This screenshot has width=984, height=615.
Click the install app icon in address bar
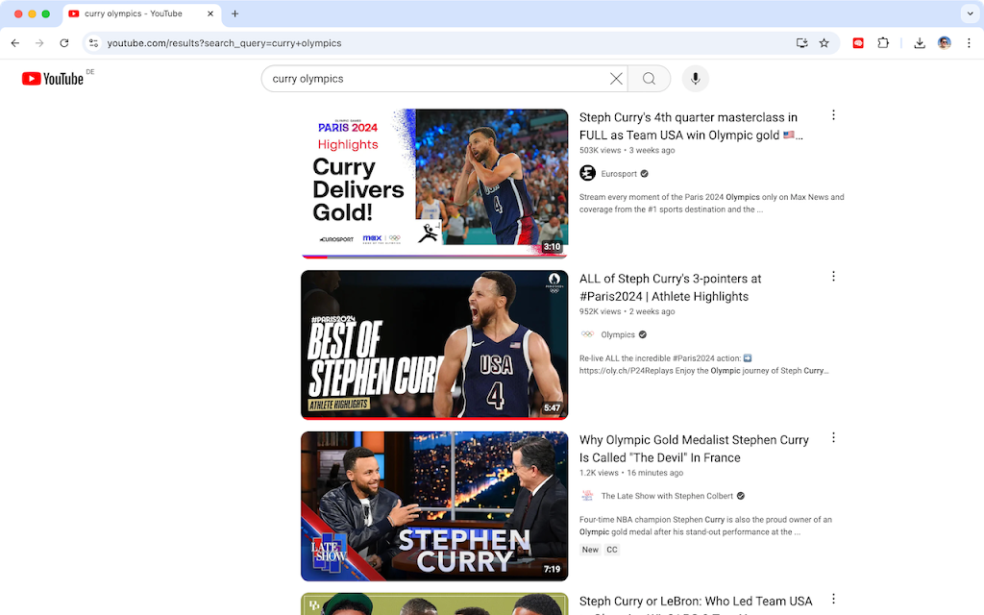pyautogui.click(x=801, y=42)
